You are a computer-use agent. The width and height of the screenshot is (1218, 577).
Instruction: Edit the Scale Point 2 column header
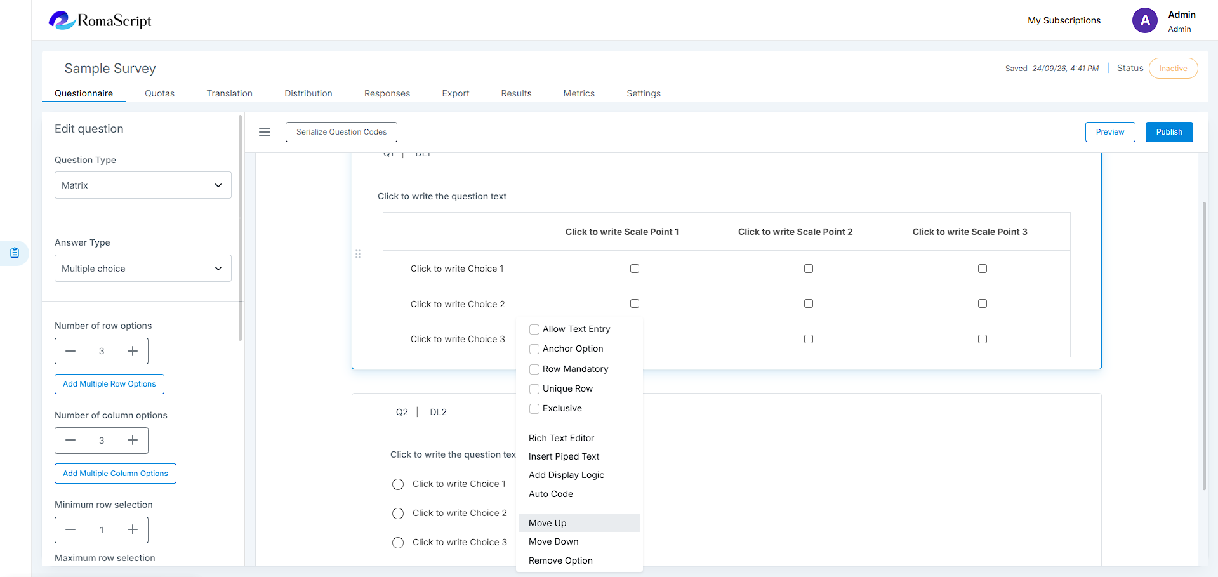click(x=795, y=232)
